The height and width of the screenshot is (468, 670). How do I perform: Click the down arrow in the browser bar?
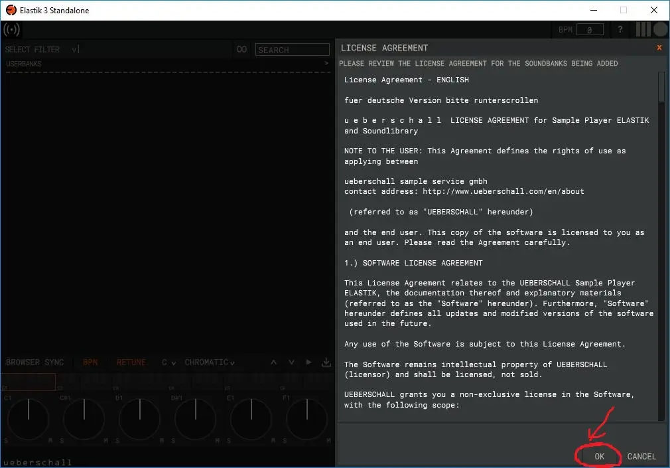point(291,362)
